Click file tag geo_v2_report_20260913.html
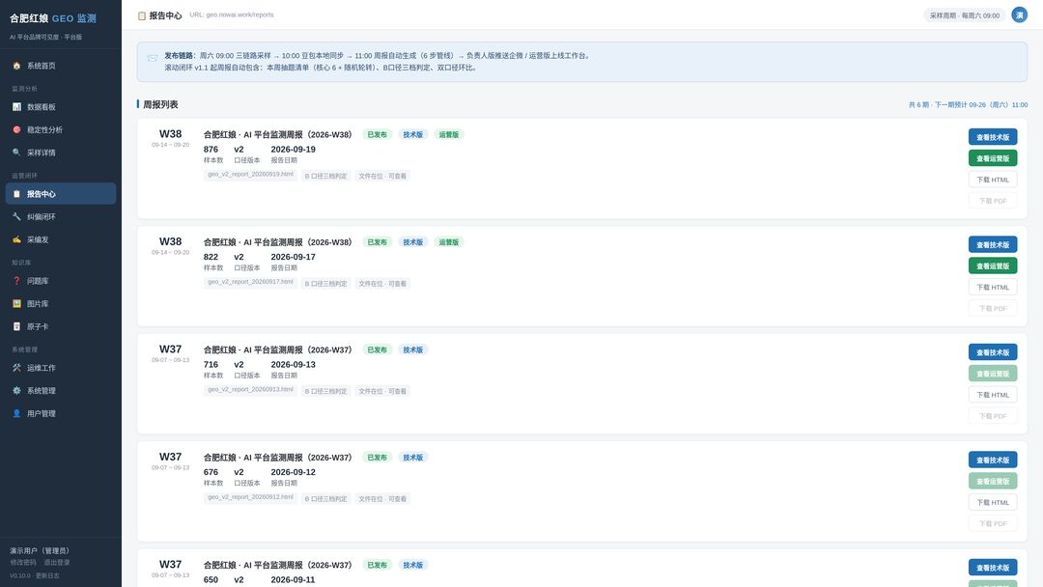This screenshot has width=1043, height=587. click(250, 390)
